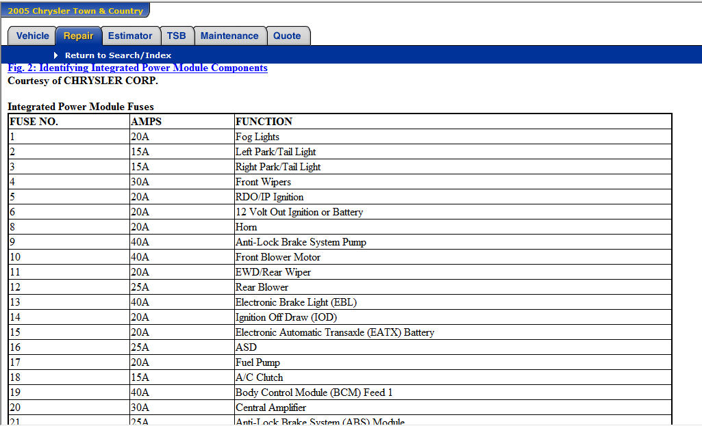Open the Vehicle tab
702x426 pixels.
32,36
